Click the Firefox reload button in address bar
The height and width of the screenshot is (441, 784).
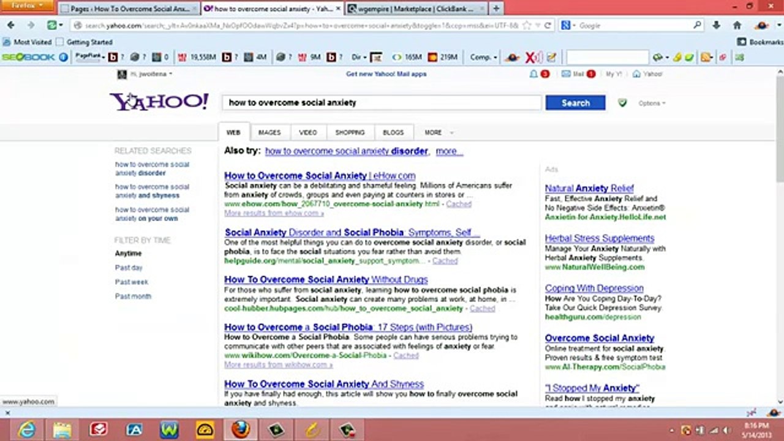click(548, 26)
